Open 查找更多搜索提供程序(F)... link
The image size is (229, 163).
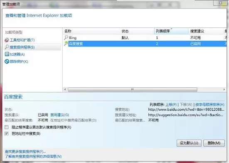(x=25, y=151)
